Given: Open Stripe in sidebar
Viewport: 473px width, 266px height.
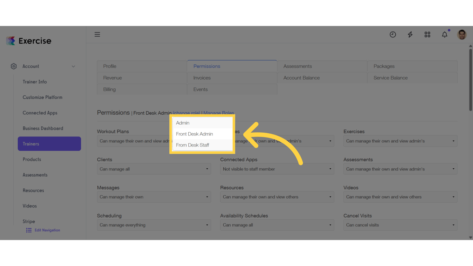Looking at the screenshot, I should [29, 222].
